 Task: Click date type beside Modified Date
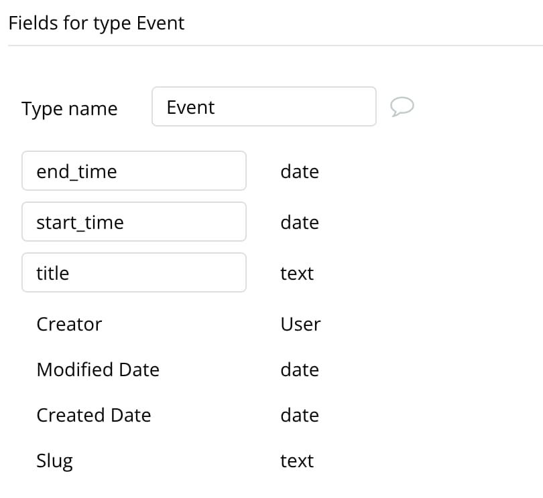pos(300,369)
